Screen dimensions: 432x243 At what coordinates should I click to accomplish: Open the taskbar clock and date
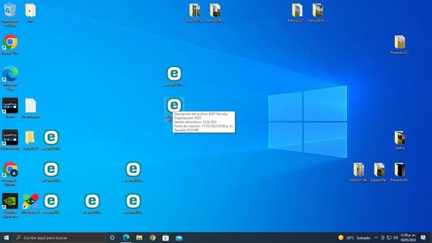pos(408,238)
